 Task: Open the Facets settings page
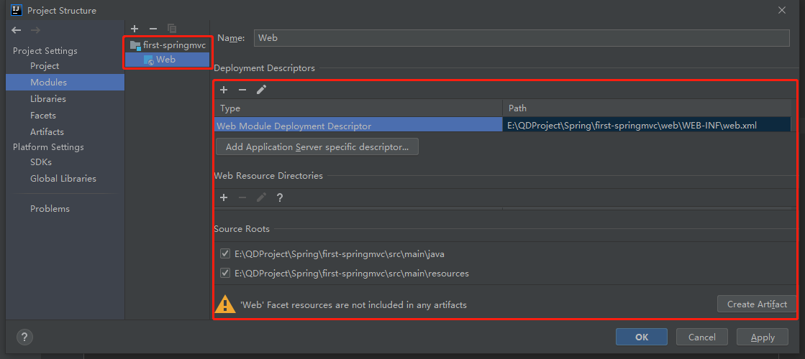[43, 115]
